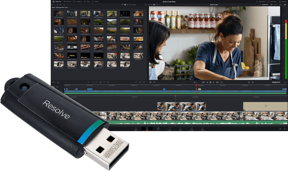Show the Transitions panel

[x=78, y=1]
